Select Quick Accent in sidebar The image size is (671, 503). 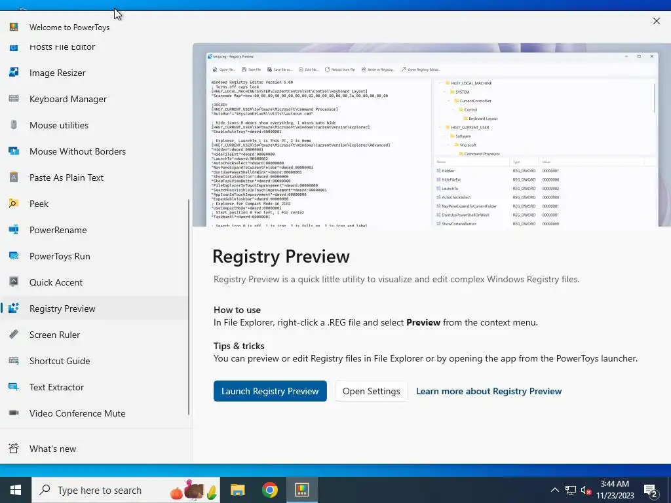[94, 282]
